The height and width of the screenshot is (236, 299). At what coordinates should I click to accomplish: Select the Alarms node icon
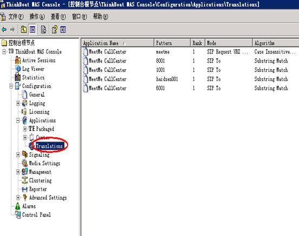[17, 206]
